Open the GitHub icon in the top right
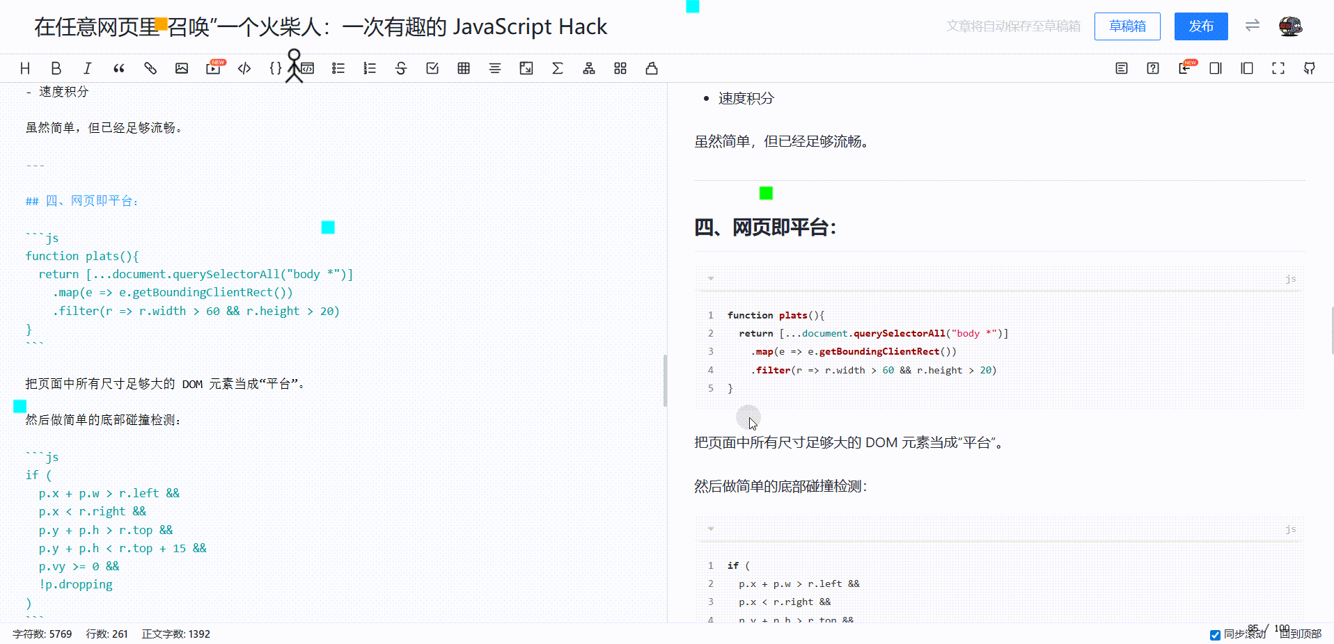 [x=1310, y=68]
